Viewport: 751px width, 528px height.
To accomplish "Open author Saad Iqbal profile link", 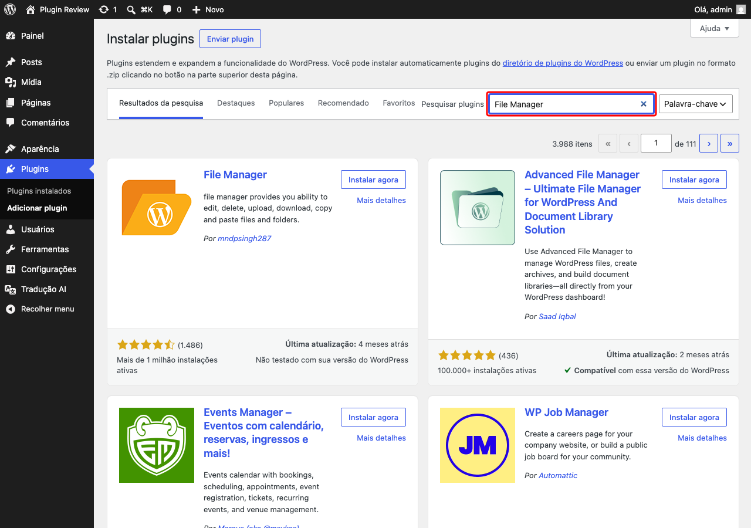I will [557, 317].
